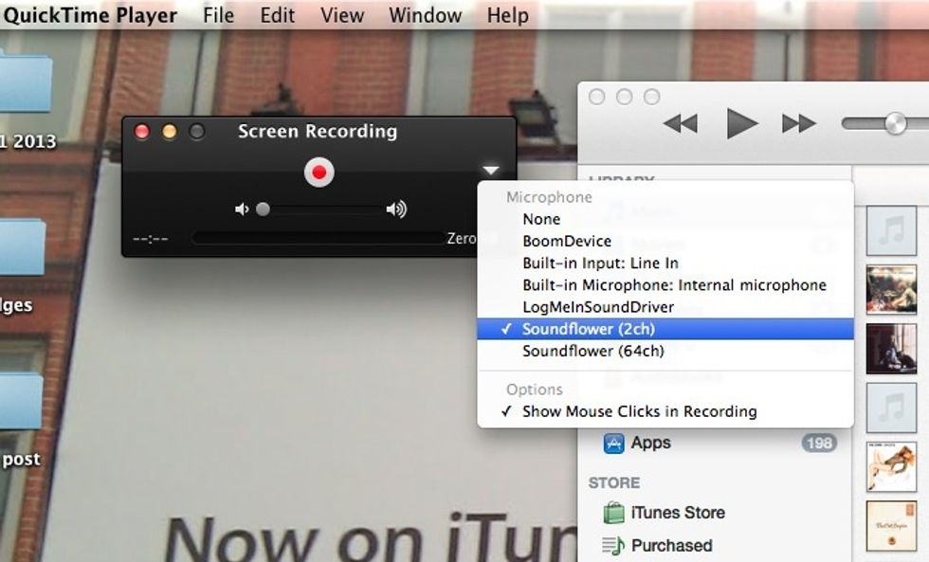929x562 pixels.
Task: Click the fast-forward icon in iTunes
Action: point(799,122)
